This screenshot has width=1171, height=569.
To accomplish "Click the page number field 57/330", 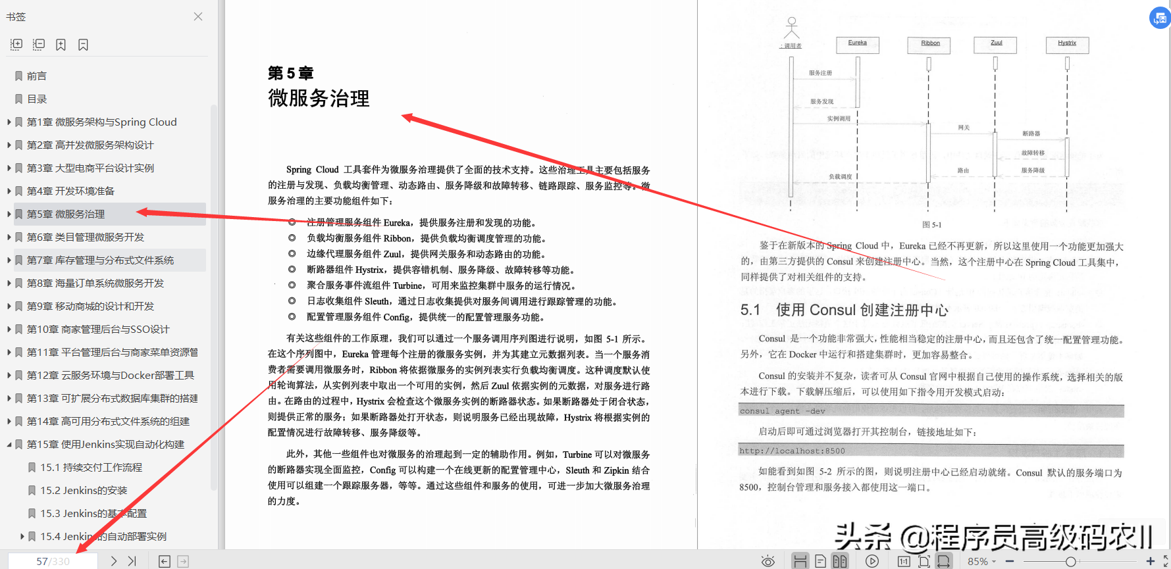I will [53, 561].
